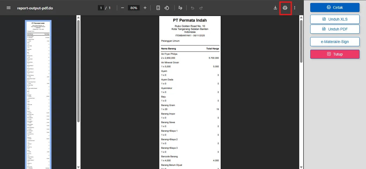Print using the PDF toolbar printer icon

tap(285, 8)
